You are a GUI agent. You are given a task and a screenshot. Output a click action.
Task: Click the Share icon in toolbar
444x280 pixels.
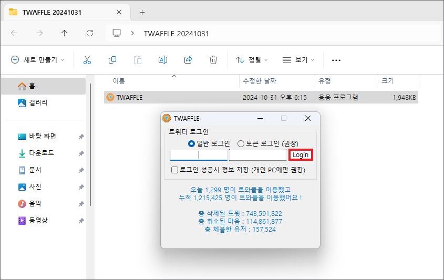pos(188,60)
